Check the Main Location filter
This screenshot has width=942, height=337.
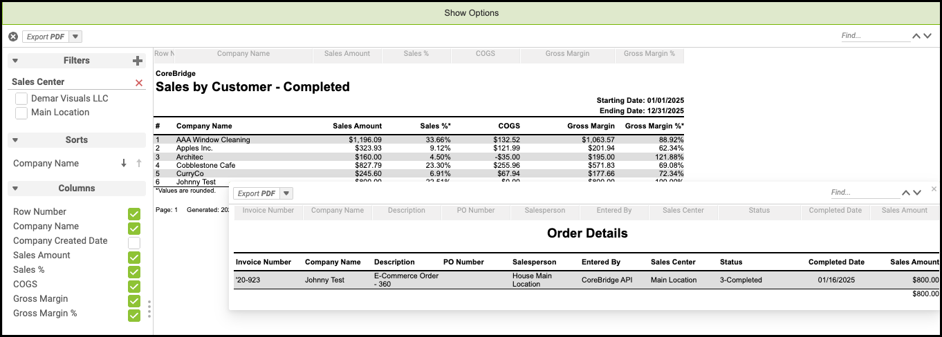pyautogui.click(x=21, y=113)
